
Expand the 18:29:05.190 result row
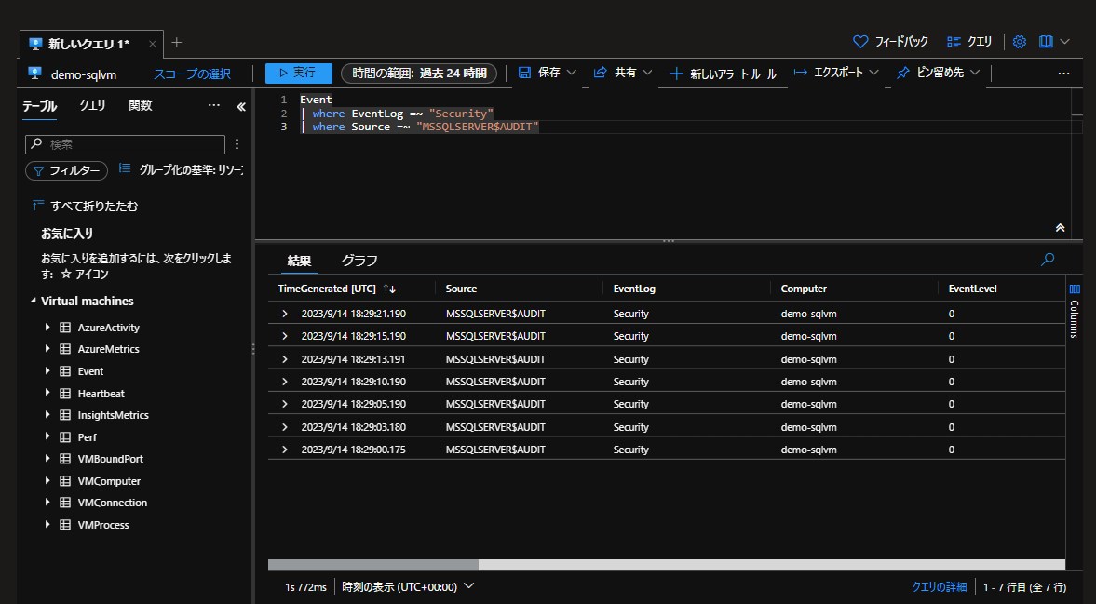click(x=285, y=404)
